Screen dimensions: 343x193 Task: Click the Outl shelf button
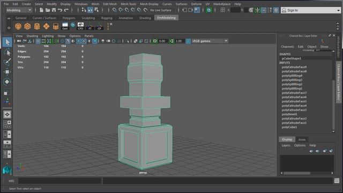click(65, 26)
